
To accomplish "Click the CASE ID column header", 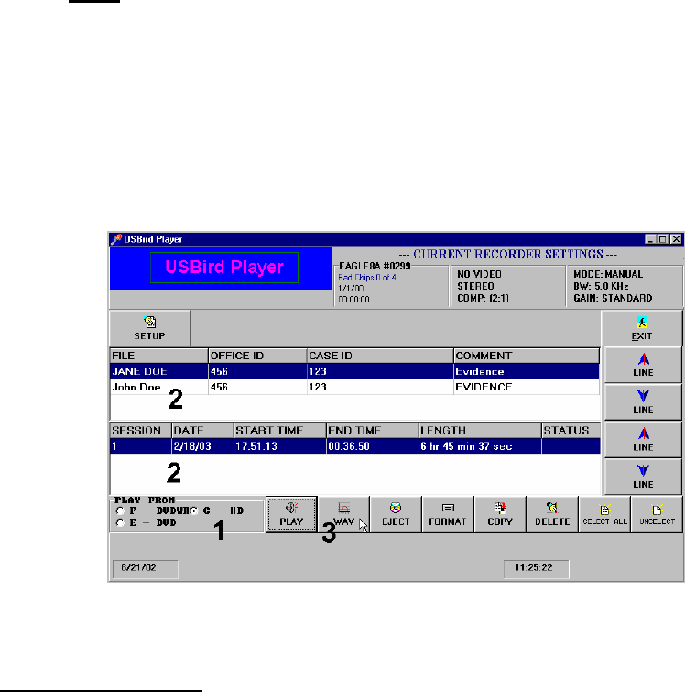I will point(380,356).
